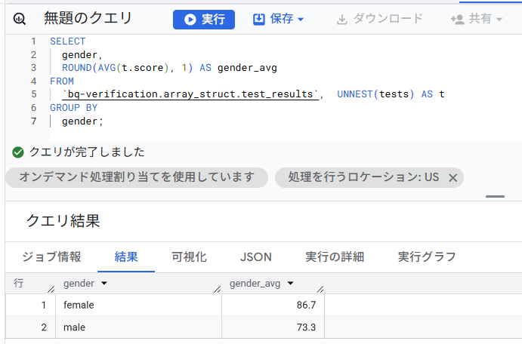This screenshot has height=344, width=522.
Task: Open the gender column sort menu arrow
Action: (103, 284)
